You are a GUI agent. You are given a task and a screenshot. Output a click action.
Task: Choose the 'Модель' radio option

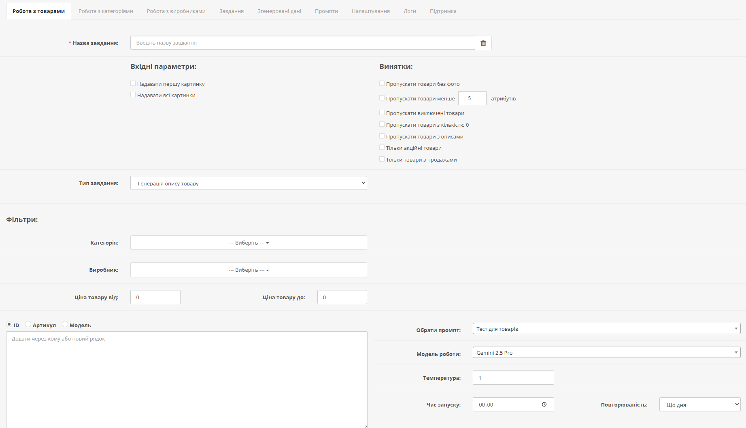[x=65, y=324]
